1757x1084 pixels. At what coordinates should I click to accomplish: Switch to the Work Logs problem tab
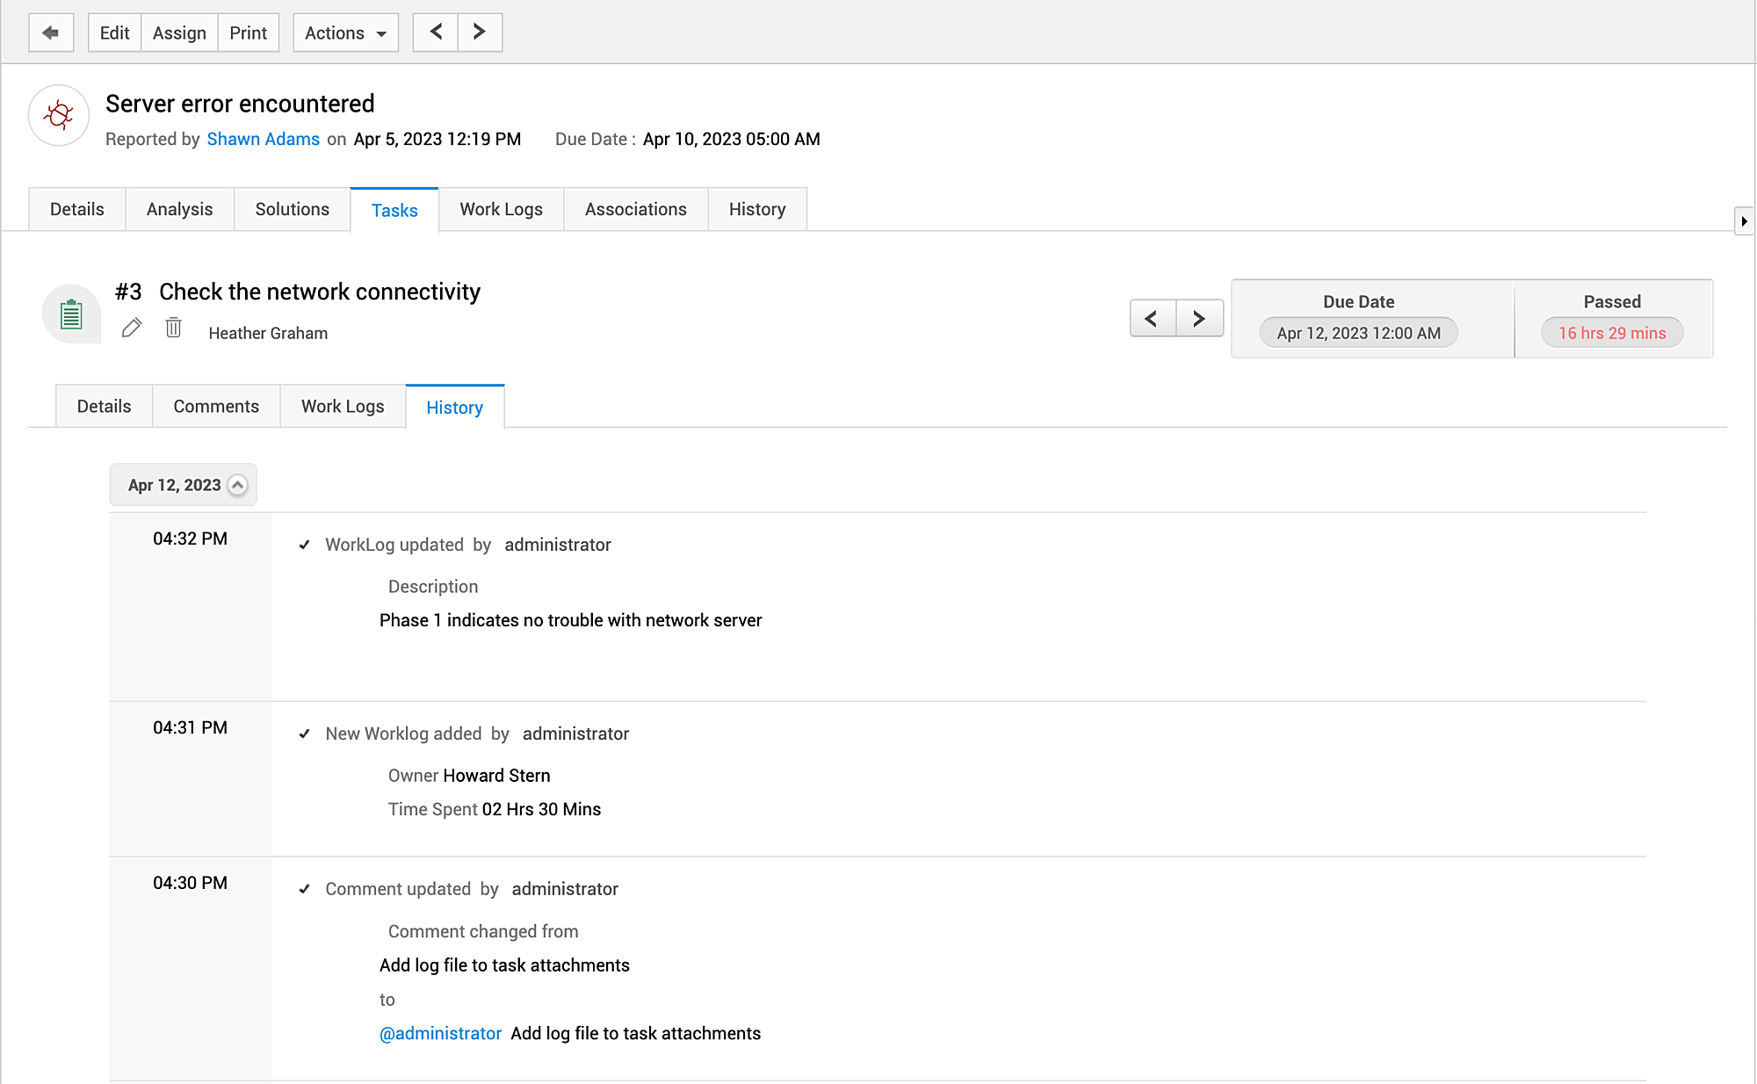click(501, 209)
